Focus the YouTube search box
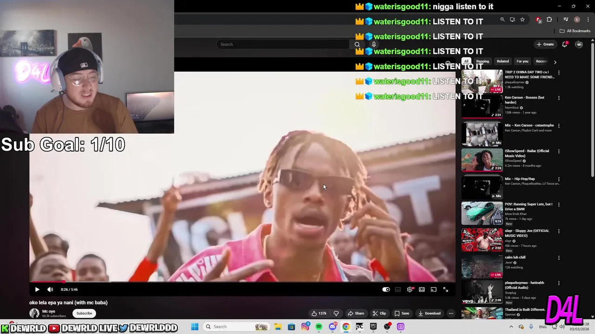Viewport: 595px width, 334px height. tap(283, 44)
